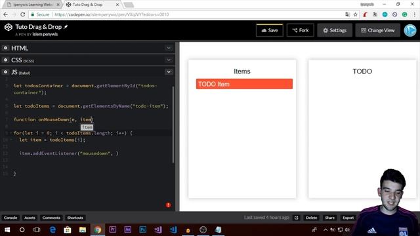Delete this pen
This screenshot has width=420, height=236.
click(311, 218)
